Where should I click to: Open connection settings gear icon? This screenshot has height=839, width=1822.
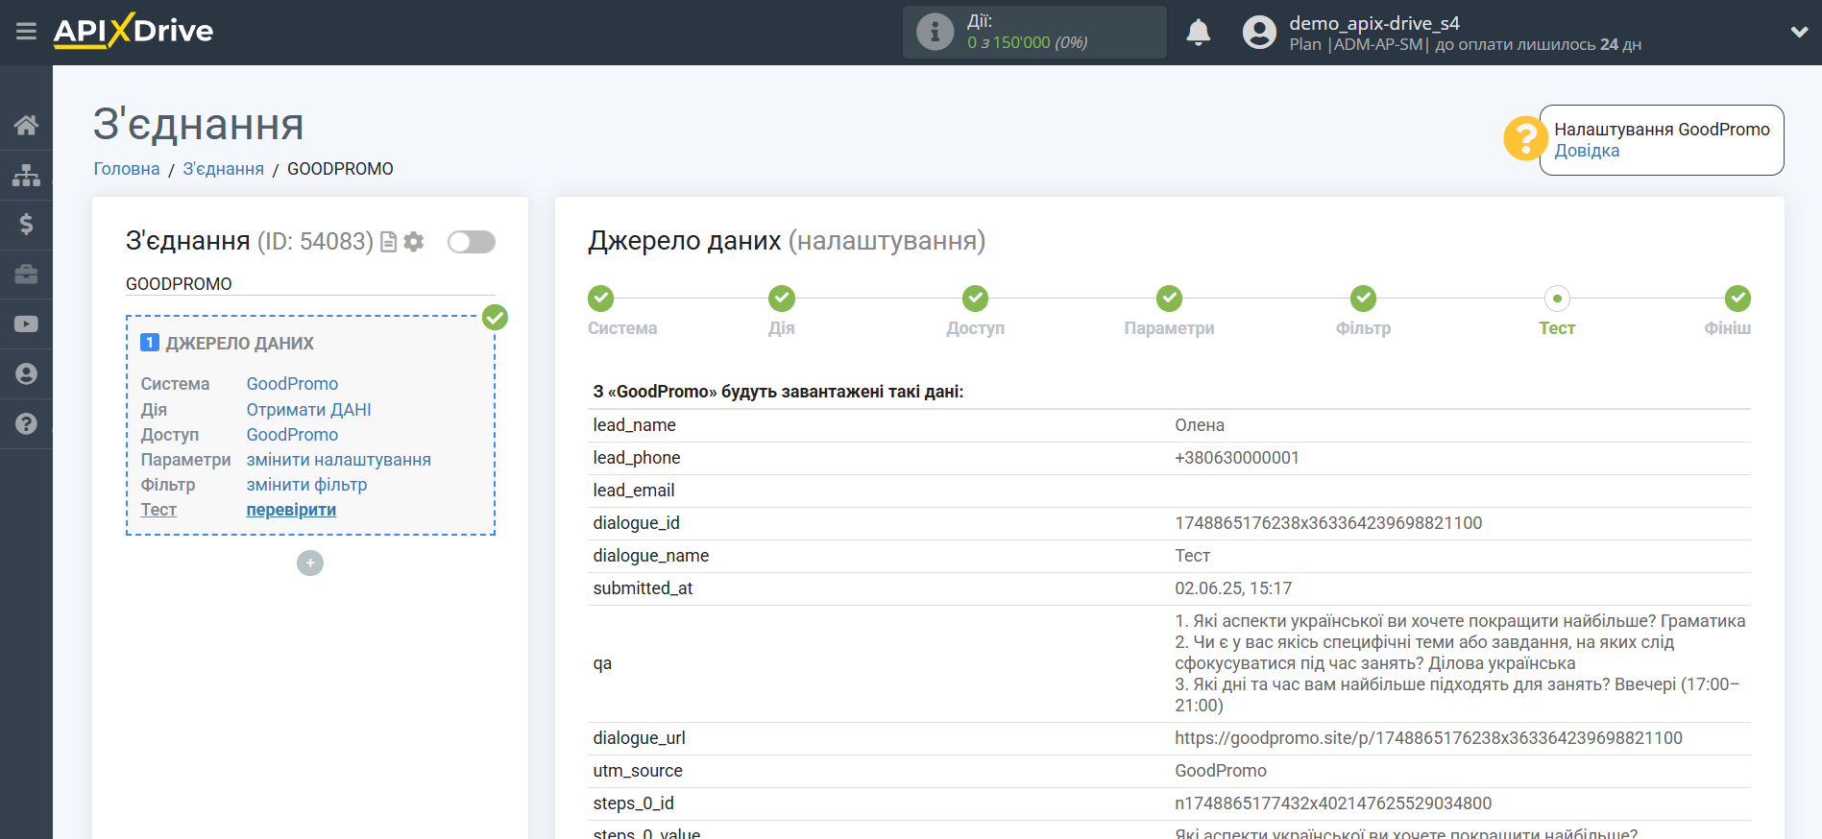tap(414, 242)
